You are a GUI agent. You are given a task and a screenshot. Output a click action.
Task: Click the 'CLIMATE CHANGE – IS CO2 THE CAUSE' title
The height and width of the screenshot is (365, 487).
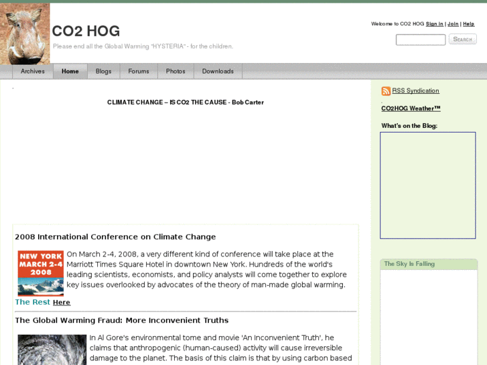click(186, 102)
